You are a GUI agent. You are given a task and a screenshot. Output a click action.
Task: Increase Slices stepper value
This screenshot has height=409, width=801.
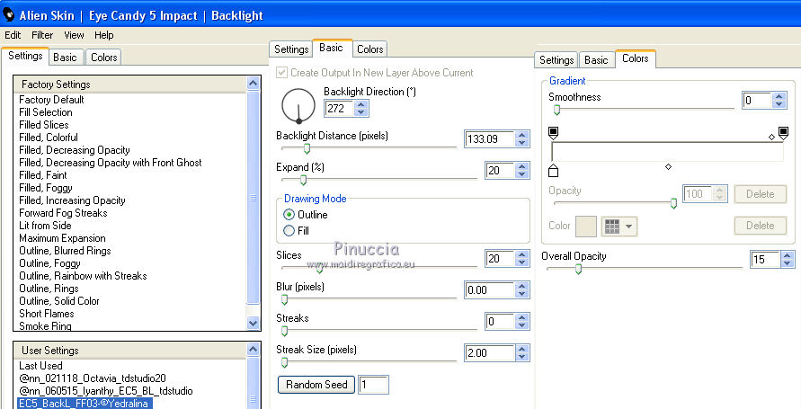[521, 254]
